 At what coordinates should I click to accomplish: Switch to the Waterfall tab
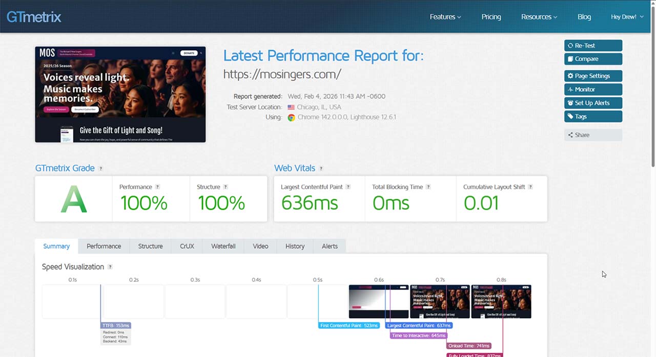[x=223, y=246]
